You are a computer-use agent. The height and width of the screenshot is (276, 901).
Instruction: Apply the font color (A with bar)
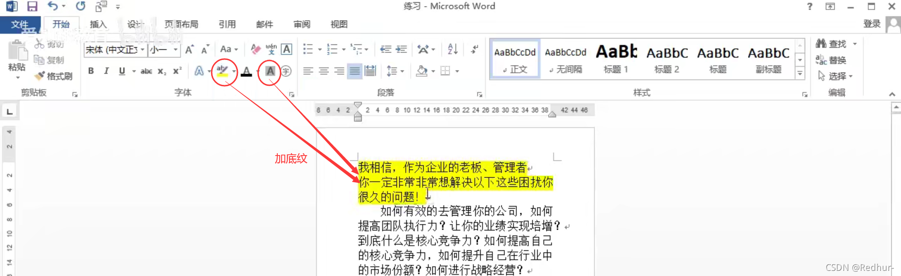pyautogui.click(x=246, y=71)
